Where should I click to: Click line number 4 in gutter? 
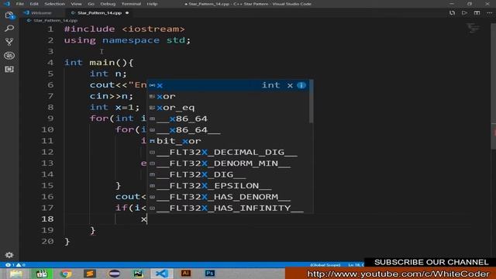click(x=50, y=62)
